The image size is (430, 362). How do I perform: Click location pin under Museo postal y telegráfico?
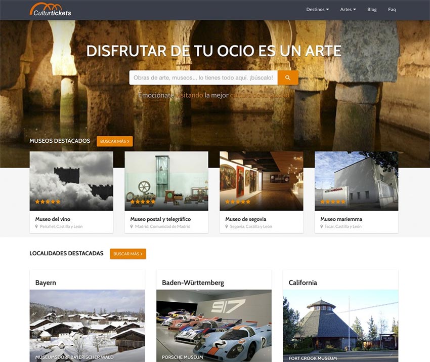pos(132,226)
